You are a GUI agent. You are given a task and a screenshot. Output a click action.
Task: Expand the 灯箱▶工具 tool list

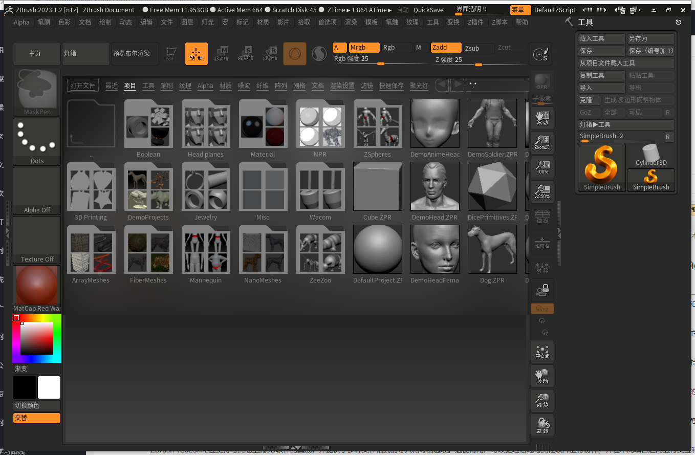click(x=626, y=124)
